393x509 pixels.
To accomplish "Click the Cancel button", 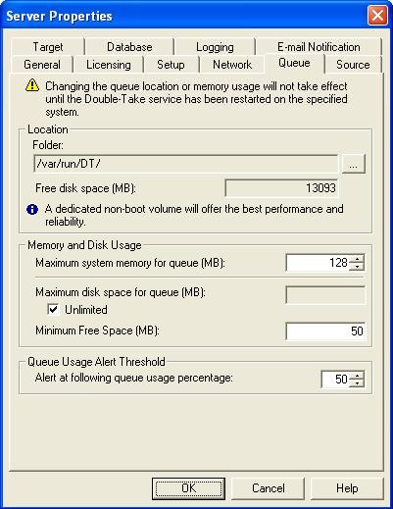I will [x=269, y=488].
